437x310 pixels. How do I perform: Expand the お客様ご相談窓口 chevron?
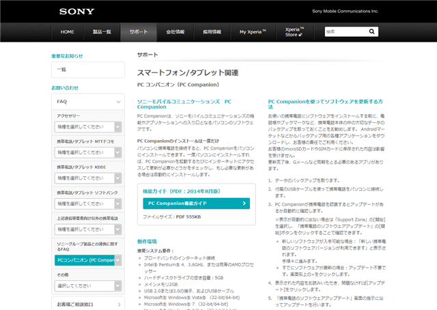click(119, 305)
